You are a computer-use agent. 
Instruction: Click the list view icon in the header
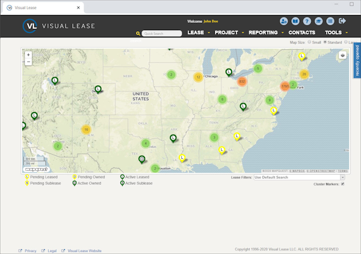coord(330,21)
